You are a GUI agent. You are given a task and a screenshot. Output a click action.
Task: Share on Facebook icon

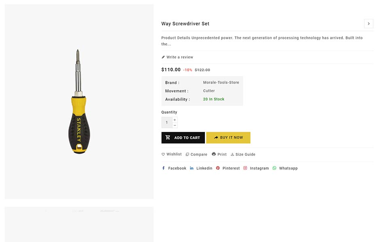[163, 168]
